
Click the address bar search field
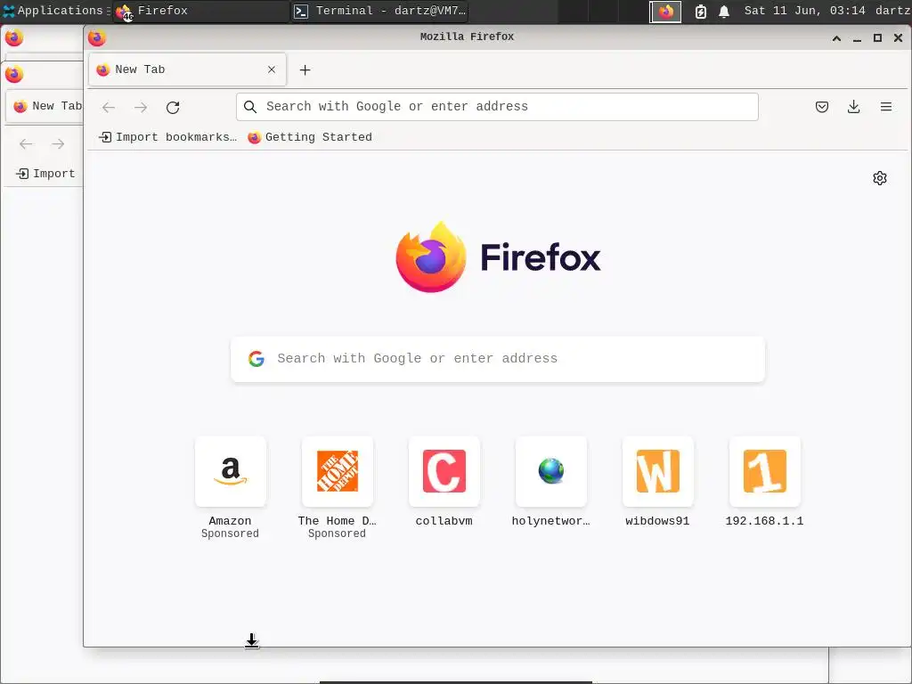pyautogui.click(x=497, y=107)
